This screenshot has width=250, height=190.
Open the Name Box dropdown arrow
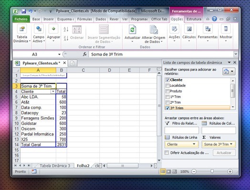(59, 55)
